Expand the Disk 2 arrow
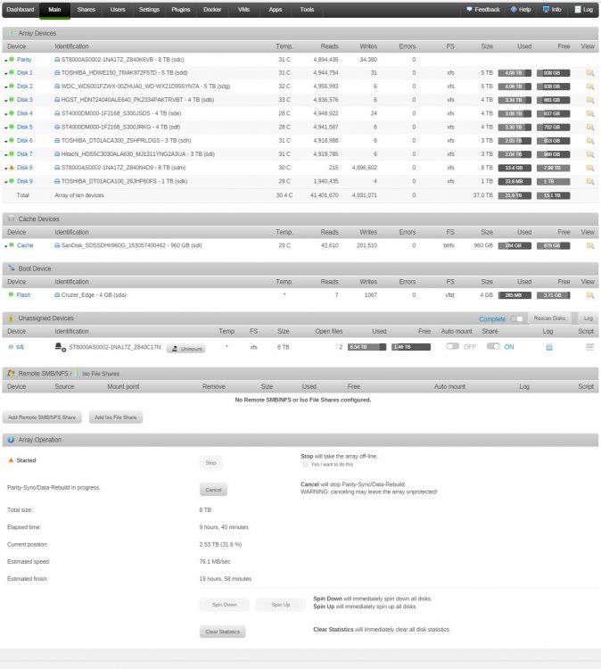This screenshot has height=669, width=601. (x=6, y=87)
